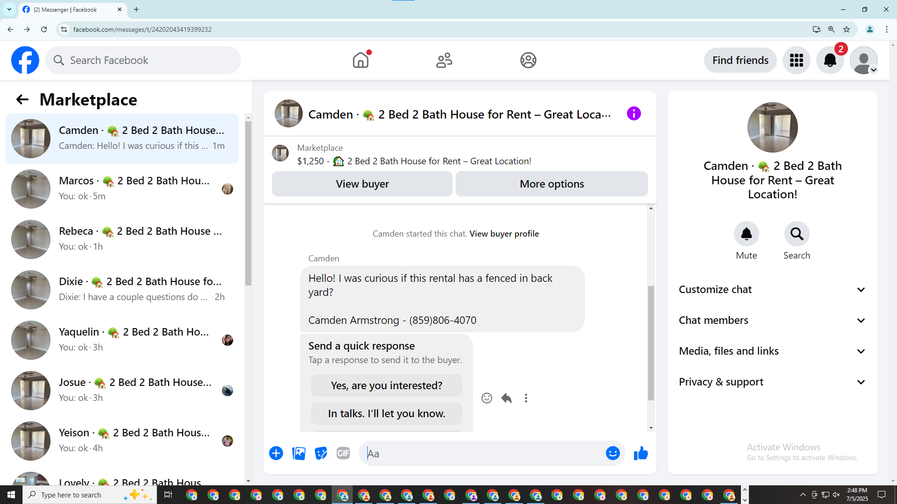
Task: Open the GIF picker icon
Action: [343, 453]
